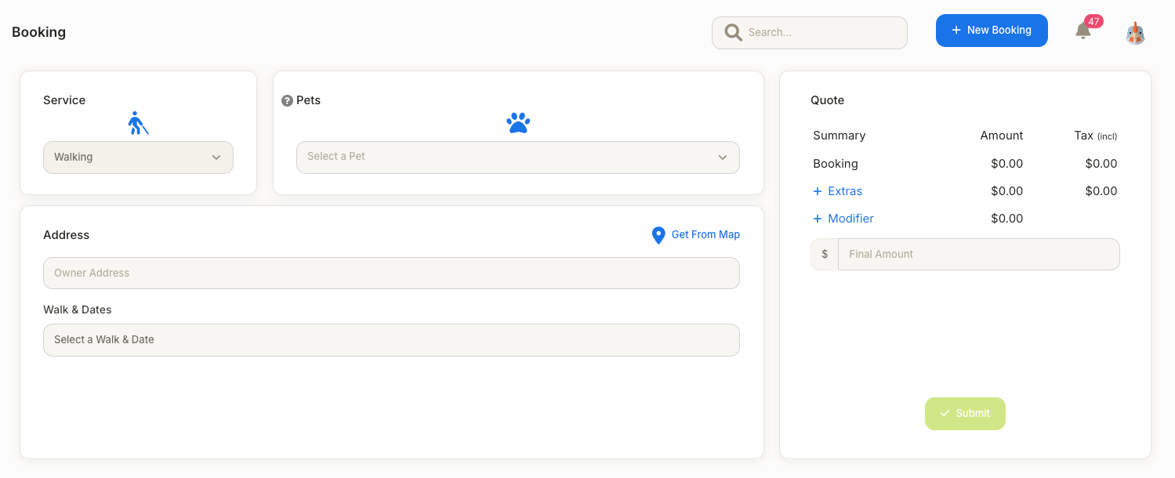Viewport: 1175px width, 478px height.
Task: Click the map pin location icon
Action: click(x=658, y=235)
